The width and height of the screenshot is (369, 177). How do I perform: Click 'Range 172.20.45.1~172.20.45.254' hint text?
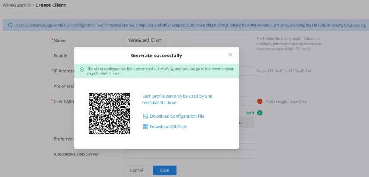point(284,71)
